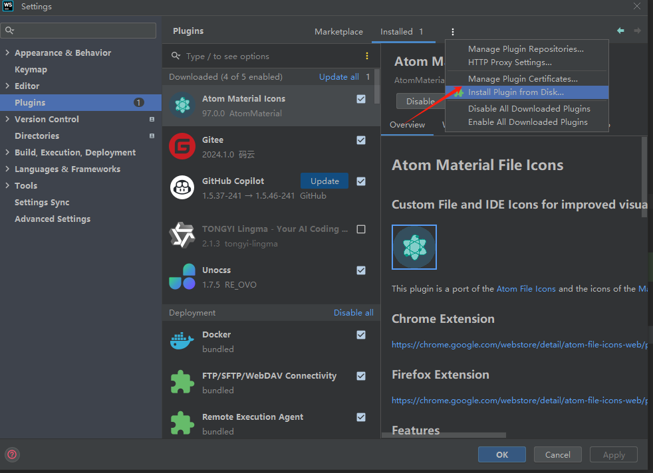This screenshot has height=473, width=653.
Task: Click the plugin details horizontal scrollbar
Action: click(444, 435)
